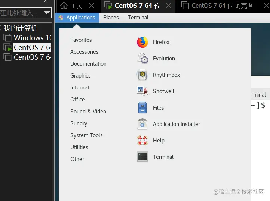Click the Help label
270x201 pixels.
click(159, 141)
